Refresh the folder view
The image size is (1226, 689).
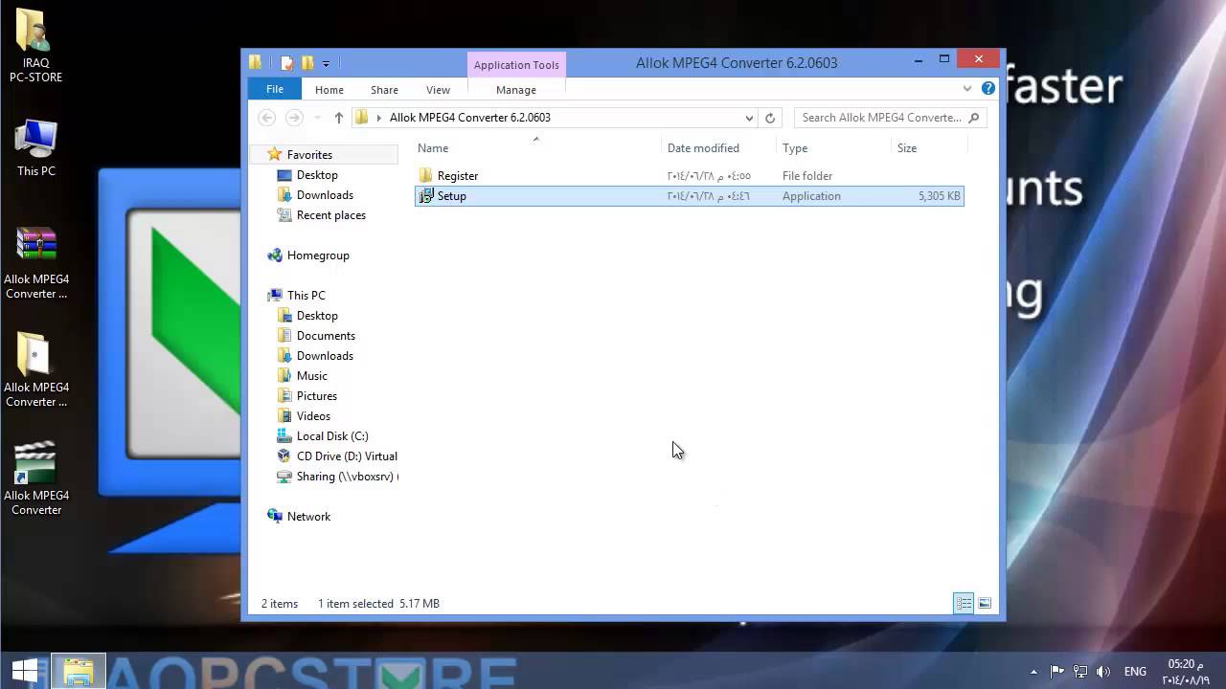click(x=770, y=118)
